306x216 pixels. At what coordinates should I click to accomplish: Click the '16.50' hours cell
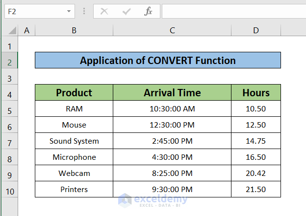[x=256, y=157]
